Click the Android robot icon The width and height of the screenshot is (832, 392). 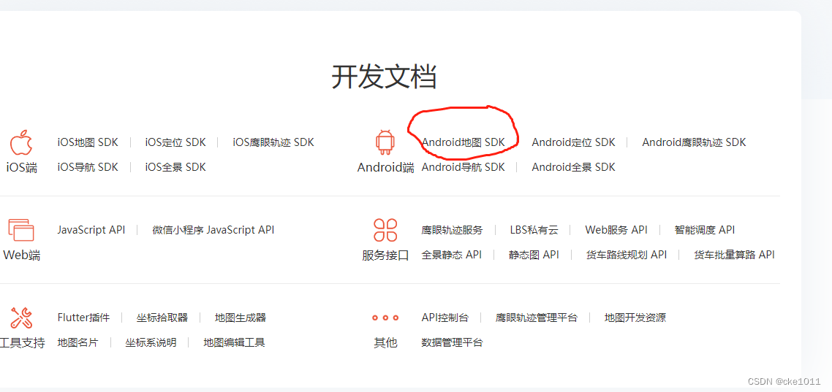(x=385, y=142)
